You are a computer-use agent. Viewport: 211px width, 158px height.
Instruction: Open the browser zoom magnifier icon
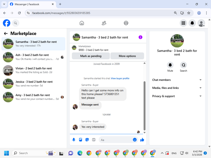tap(176, 13)
